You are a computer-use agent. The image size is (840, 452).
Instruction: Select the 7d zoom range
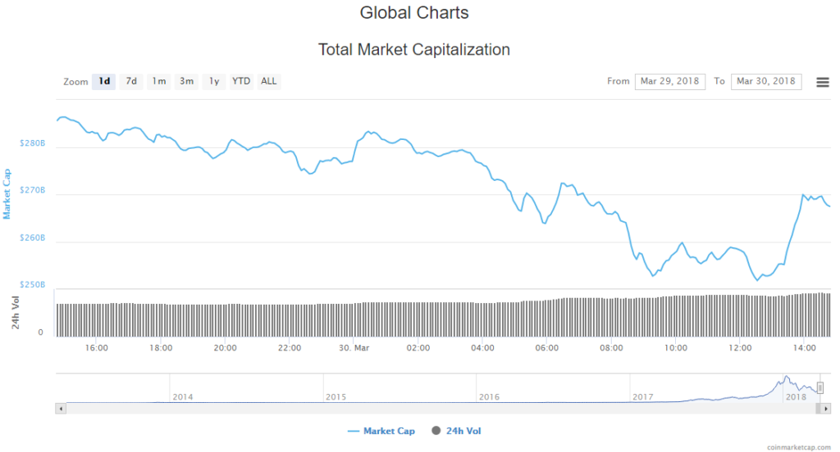[x=131, y=81]
